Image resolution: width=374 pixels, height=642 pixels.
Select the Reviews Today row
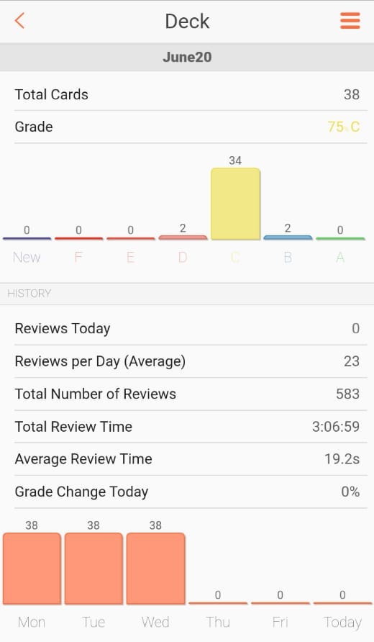[x=187, y=328]
